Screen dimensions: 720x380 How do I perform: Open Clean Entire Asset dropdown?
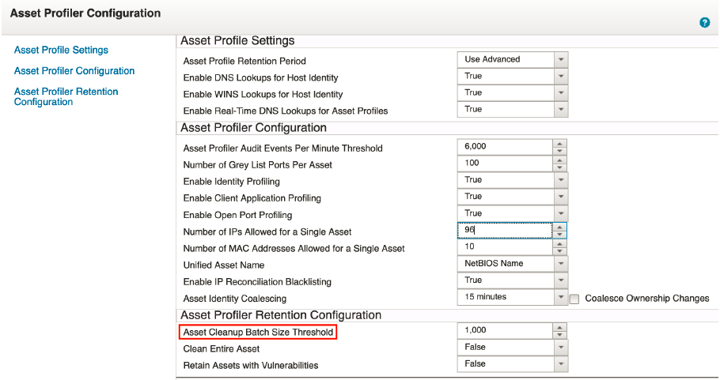pos(560,348)
